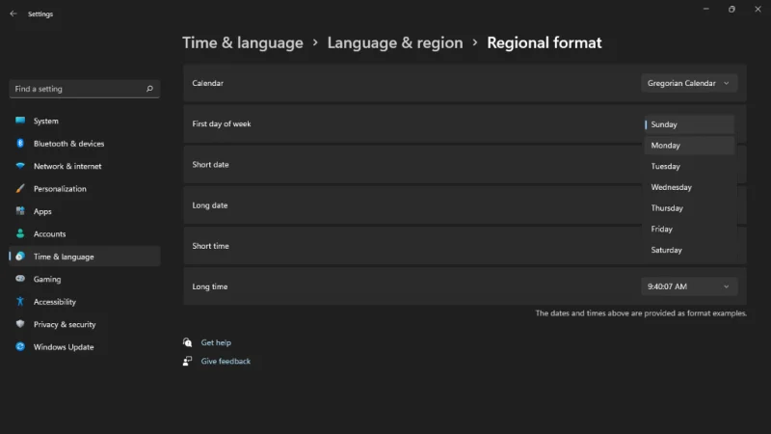Choose Monday in the day list
The width and height of the screenshot is (771, 434).
pos(689,146)
